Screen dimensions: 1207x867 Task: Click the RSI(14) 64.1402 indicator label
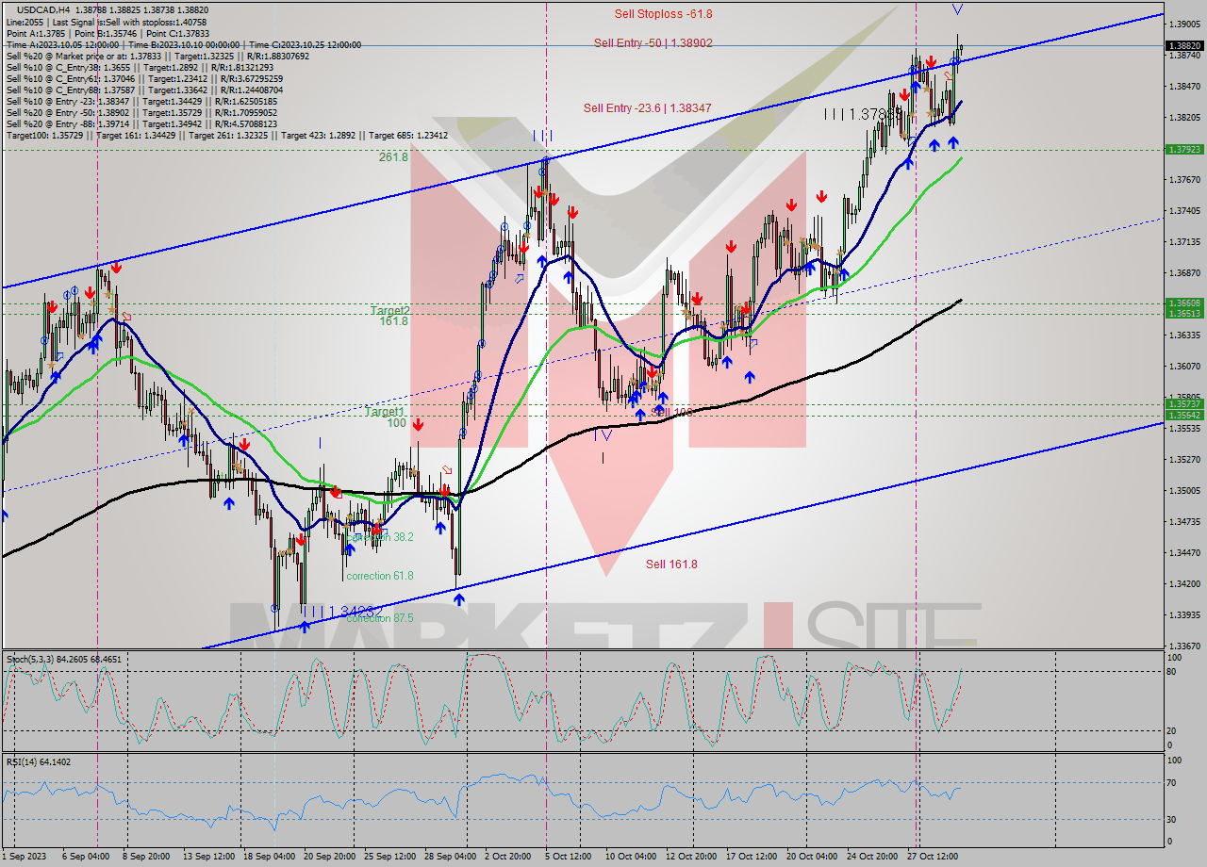[39, 762]
